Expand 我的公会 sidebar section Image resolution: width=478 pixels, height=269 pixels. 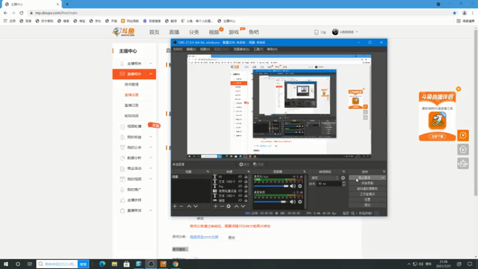pyautogui.click(x=151, y=147)
